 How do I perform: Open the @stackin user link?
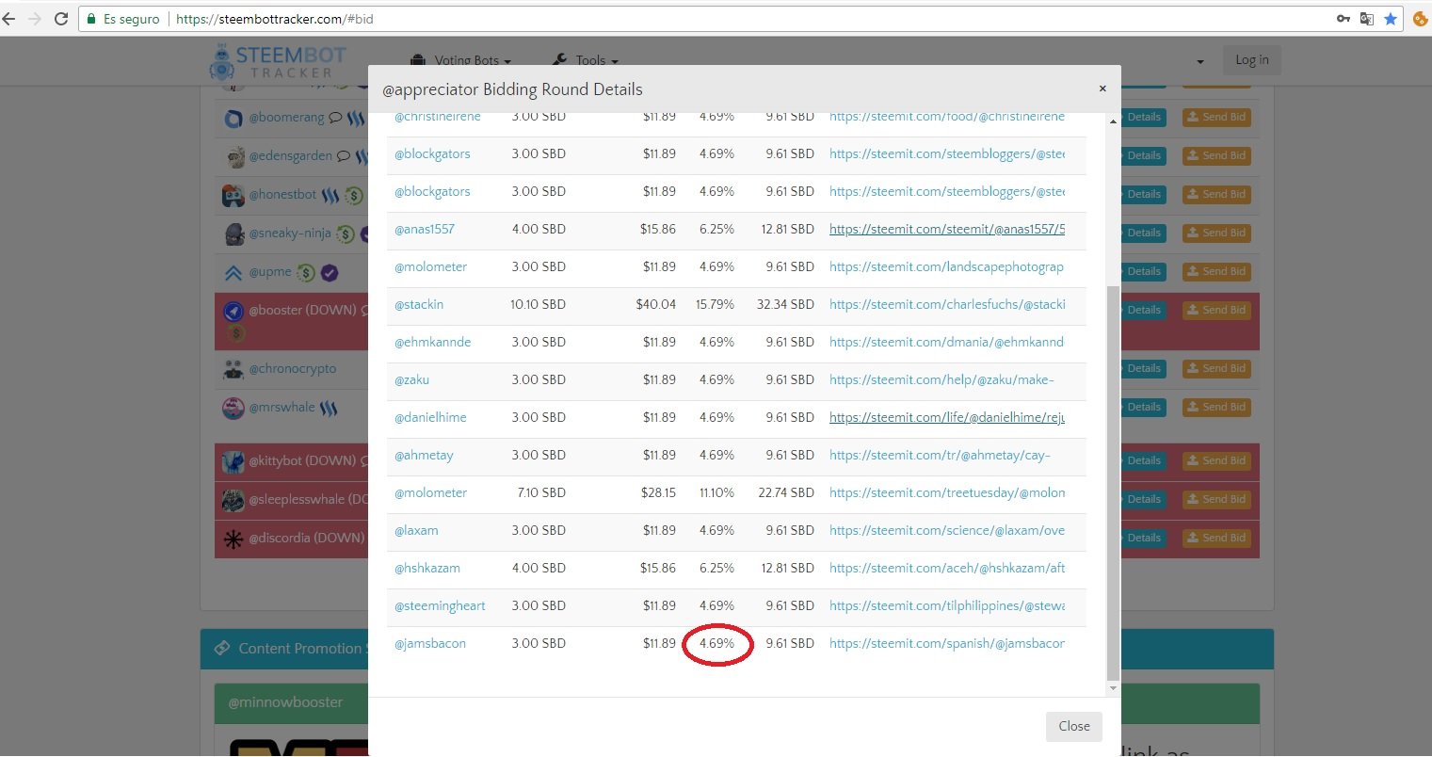pyautogui.click(x=419, y=304)
